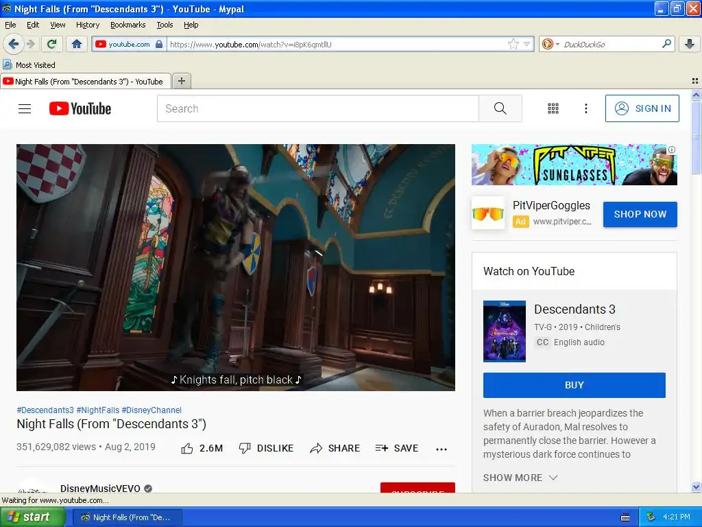The height and width of the screenshot is (527, 702).
Task: Go back using the browser back arrow
Action: 13,44
